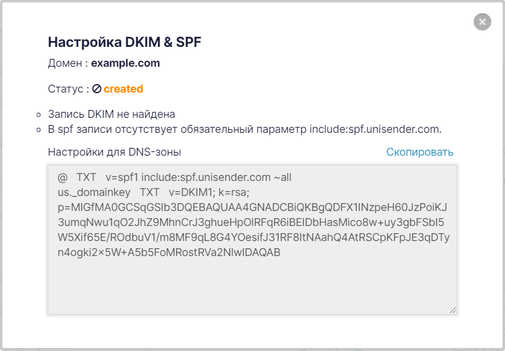This screenshot has width=505, height=351.
Task: Click the p=MIGfMA0GCSqGSIb3 key line
Action: click(252, 207)
